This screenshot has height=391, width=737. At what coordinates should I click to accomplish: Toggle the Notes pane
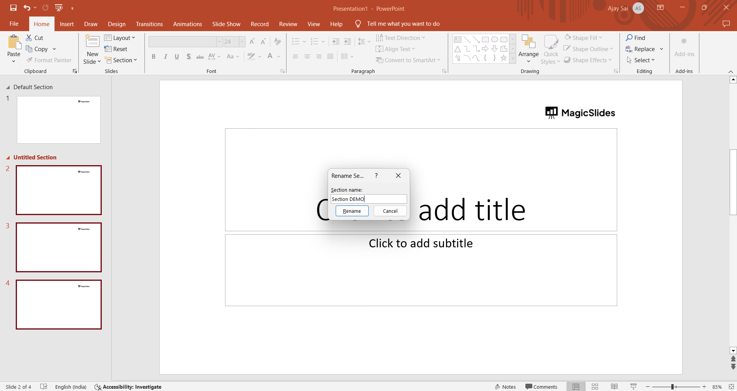(505, 387)
